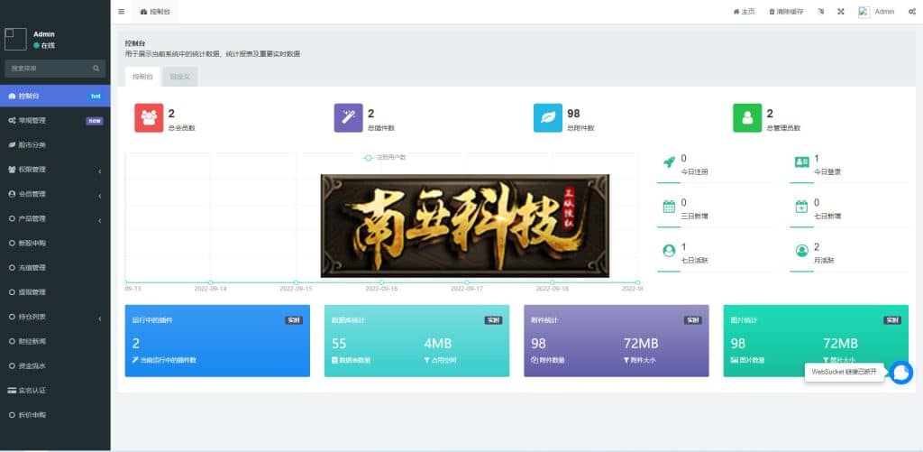Click the Admin avatar in the sidebar

[15, 39]
